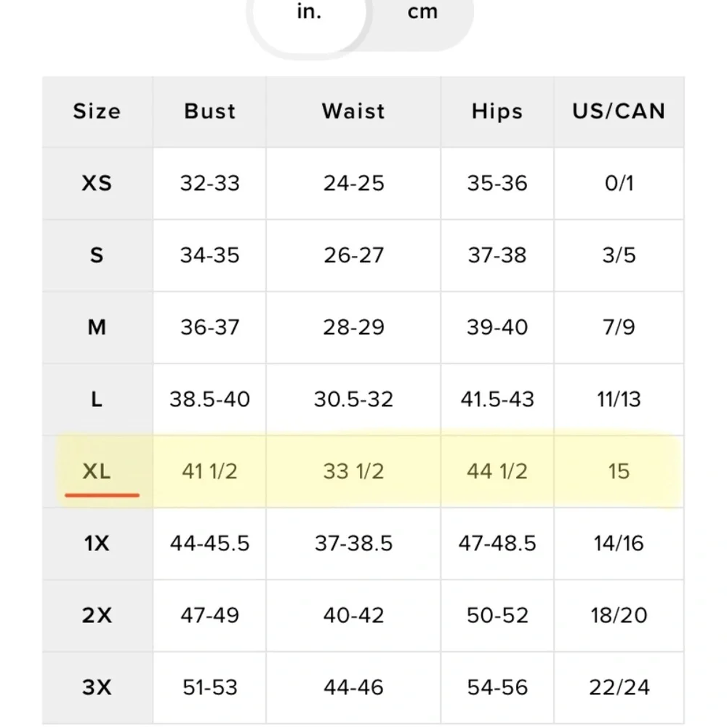Click XL hips value 44 1/2
Viewport: 727px width, 727px height.
(497, 471)
